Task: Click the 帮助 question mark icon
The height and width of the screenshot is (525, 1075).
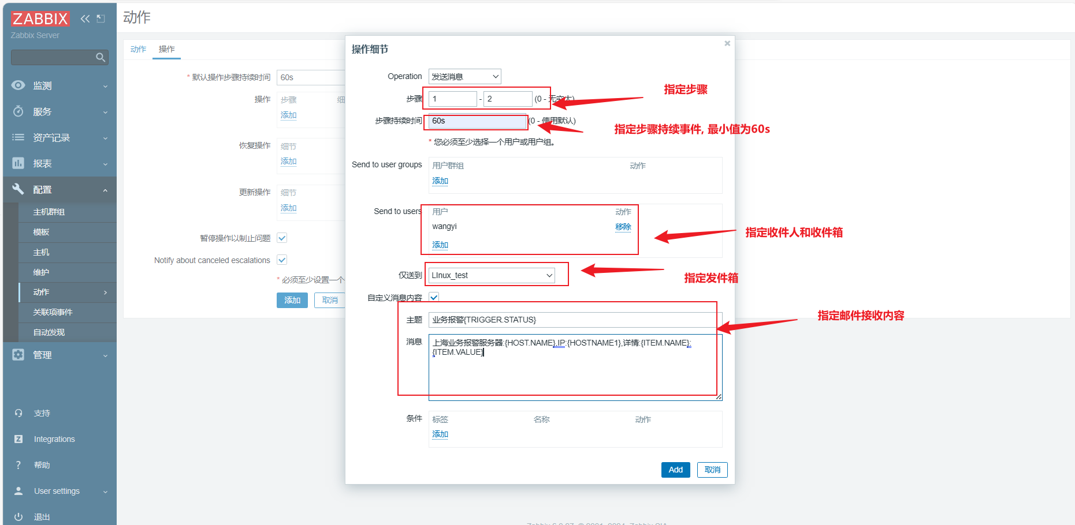Action: [x=18, y=465]
